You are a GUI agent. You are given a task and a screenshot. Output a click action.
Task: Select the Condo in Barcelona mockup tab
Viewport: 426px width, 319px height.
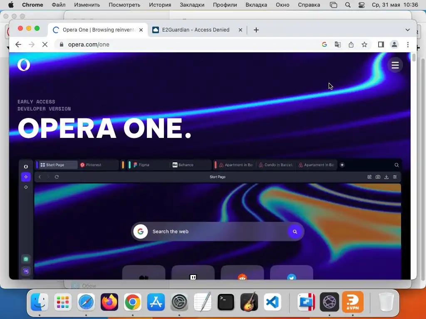(x=276, y=165)
